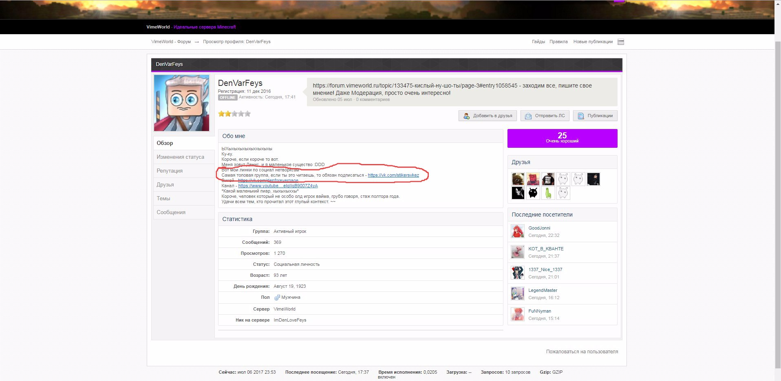The width and height of the screenshot is (781, 381).
Task: Click Август 19, 1923 birthday value
Action: [290, 286]
